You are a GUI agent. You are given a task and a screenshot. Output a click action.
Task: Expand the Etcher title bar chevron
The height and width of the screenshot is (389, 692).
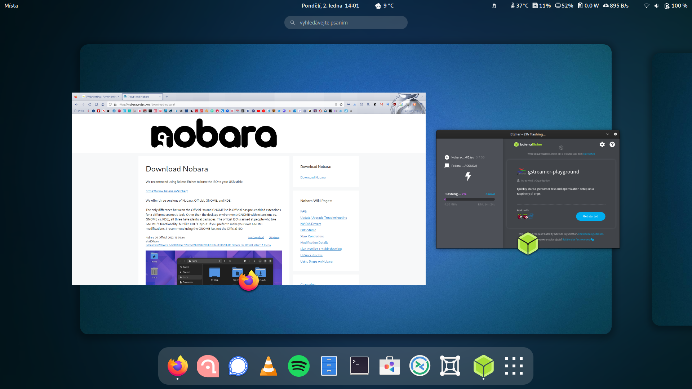tap(608, 134)
